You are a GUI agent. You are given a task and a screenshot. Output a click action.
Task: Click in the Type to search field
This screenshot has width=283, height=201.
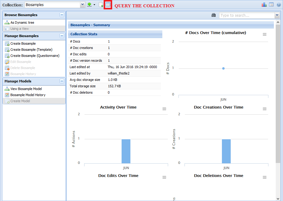click(x=246, y=15)
